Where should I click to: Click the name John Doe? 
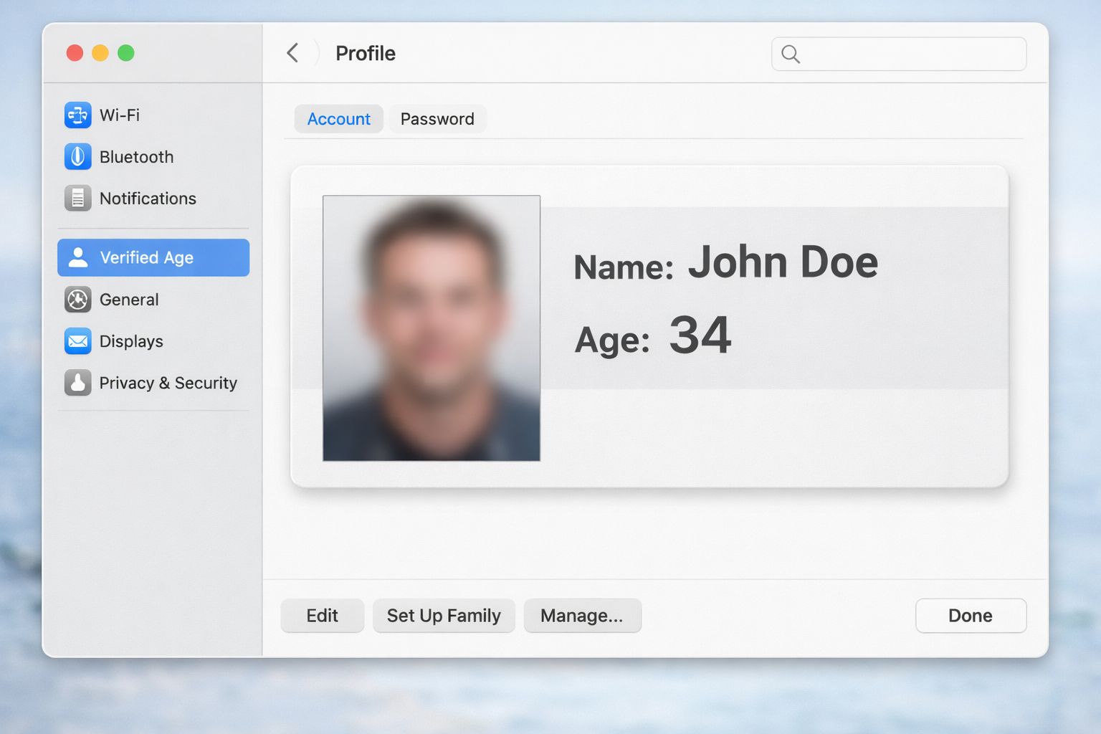(783, 262)
